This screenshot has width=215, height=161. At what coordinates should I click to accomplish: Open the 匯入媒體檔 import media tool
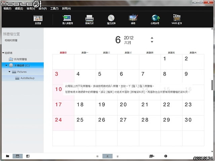(x=67, y=19)
